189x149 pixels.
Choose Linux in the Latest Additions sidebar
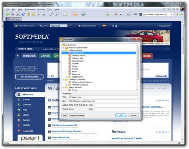pyautogui.click(x=26, y=115)
